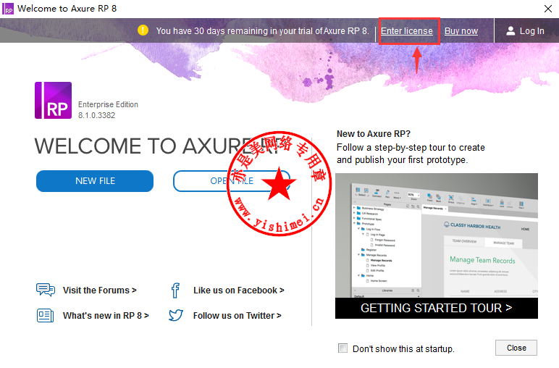Viewport: 559px width, 368px height.
Task: Open the Buy now link
Action: (461, 31)
